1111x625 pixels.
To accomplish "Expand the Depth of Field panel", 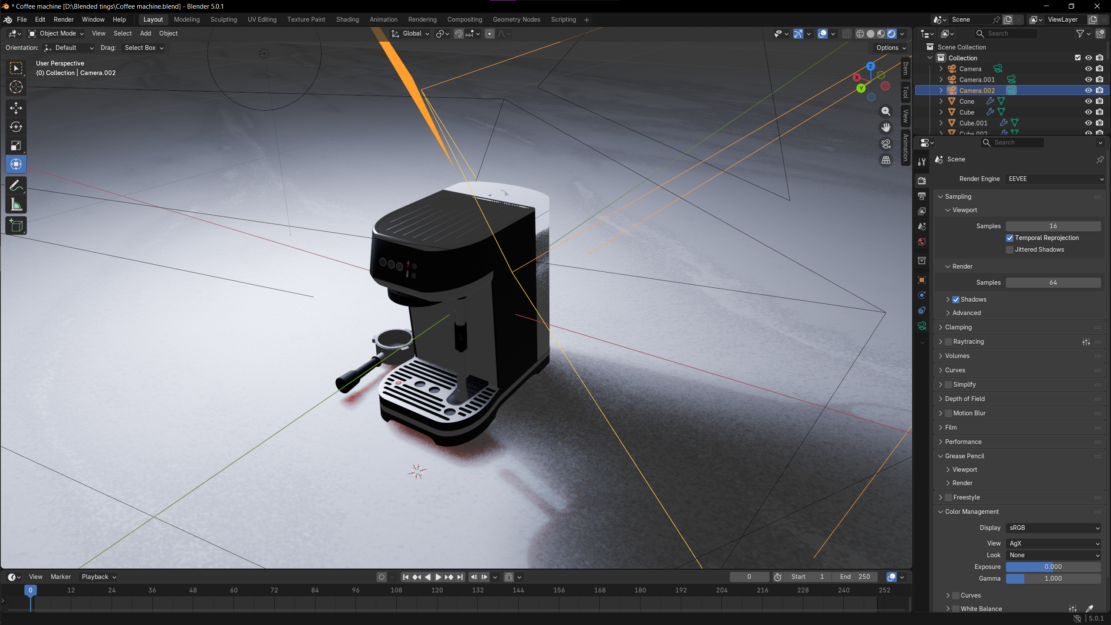I will (965, 399).
